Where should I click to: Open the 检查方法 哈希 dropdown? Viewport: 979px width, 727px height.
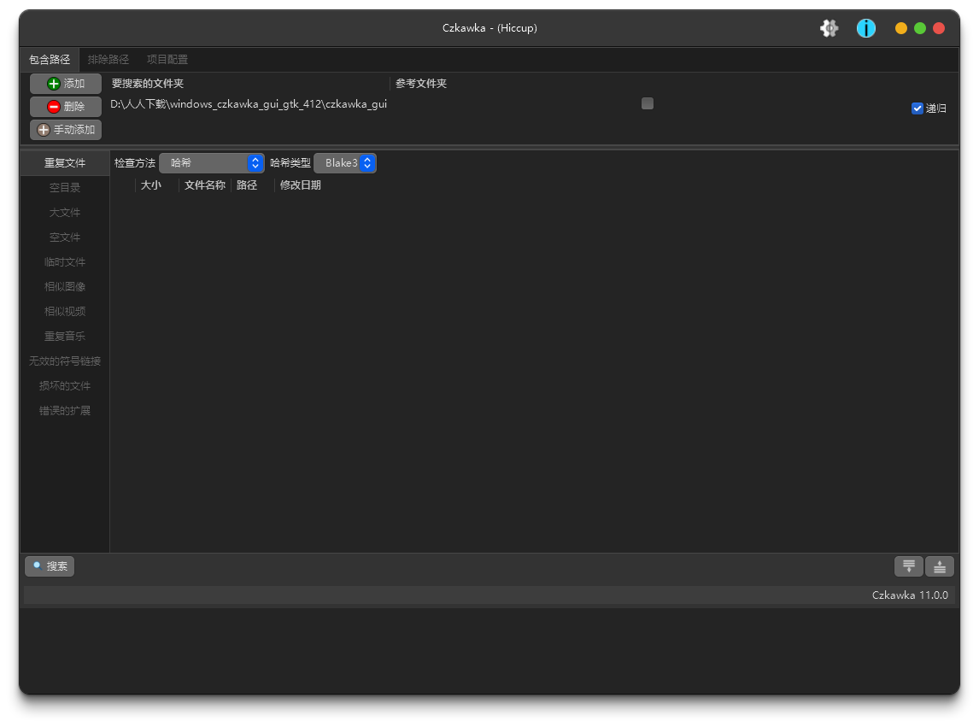211,163
